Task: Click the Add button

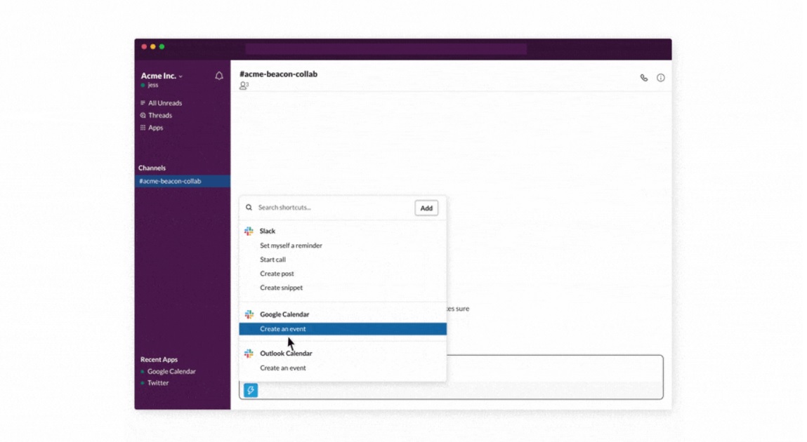Action: click(x=426, y=208)
